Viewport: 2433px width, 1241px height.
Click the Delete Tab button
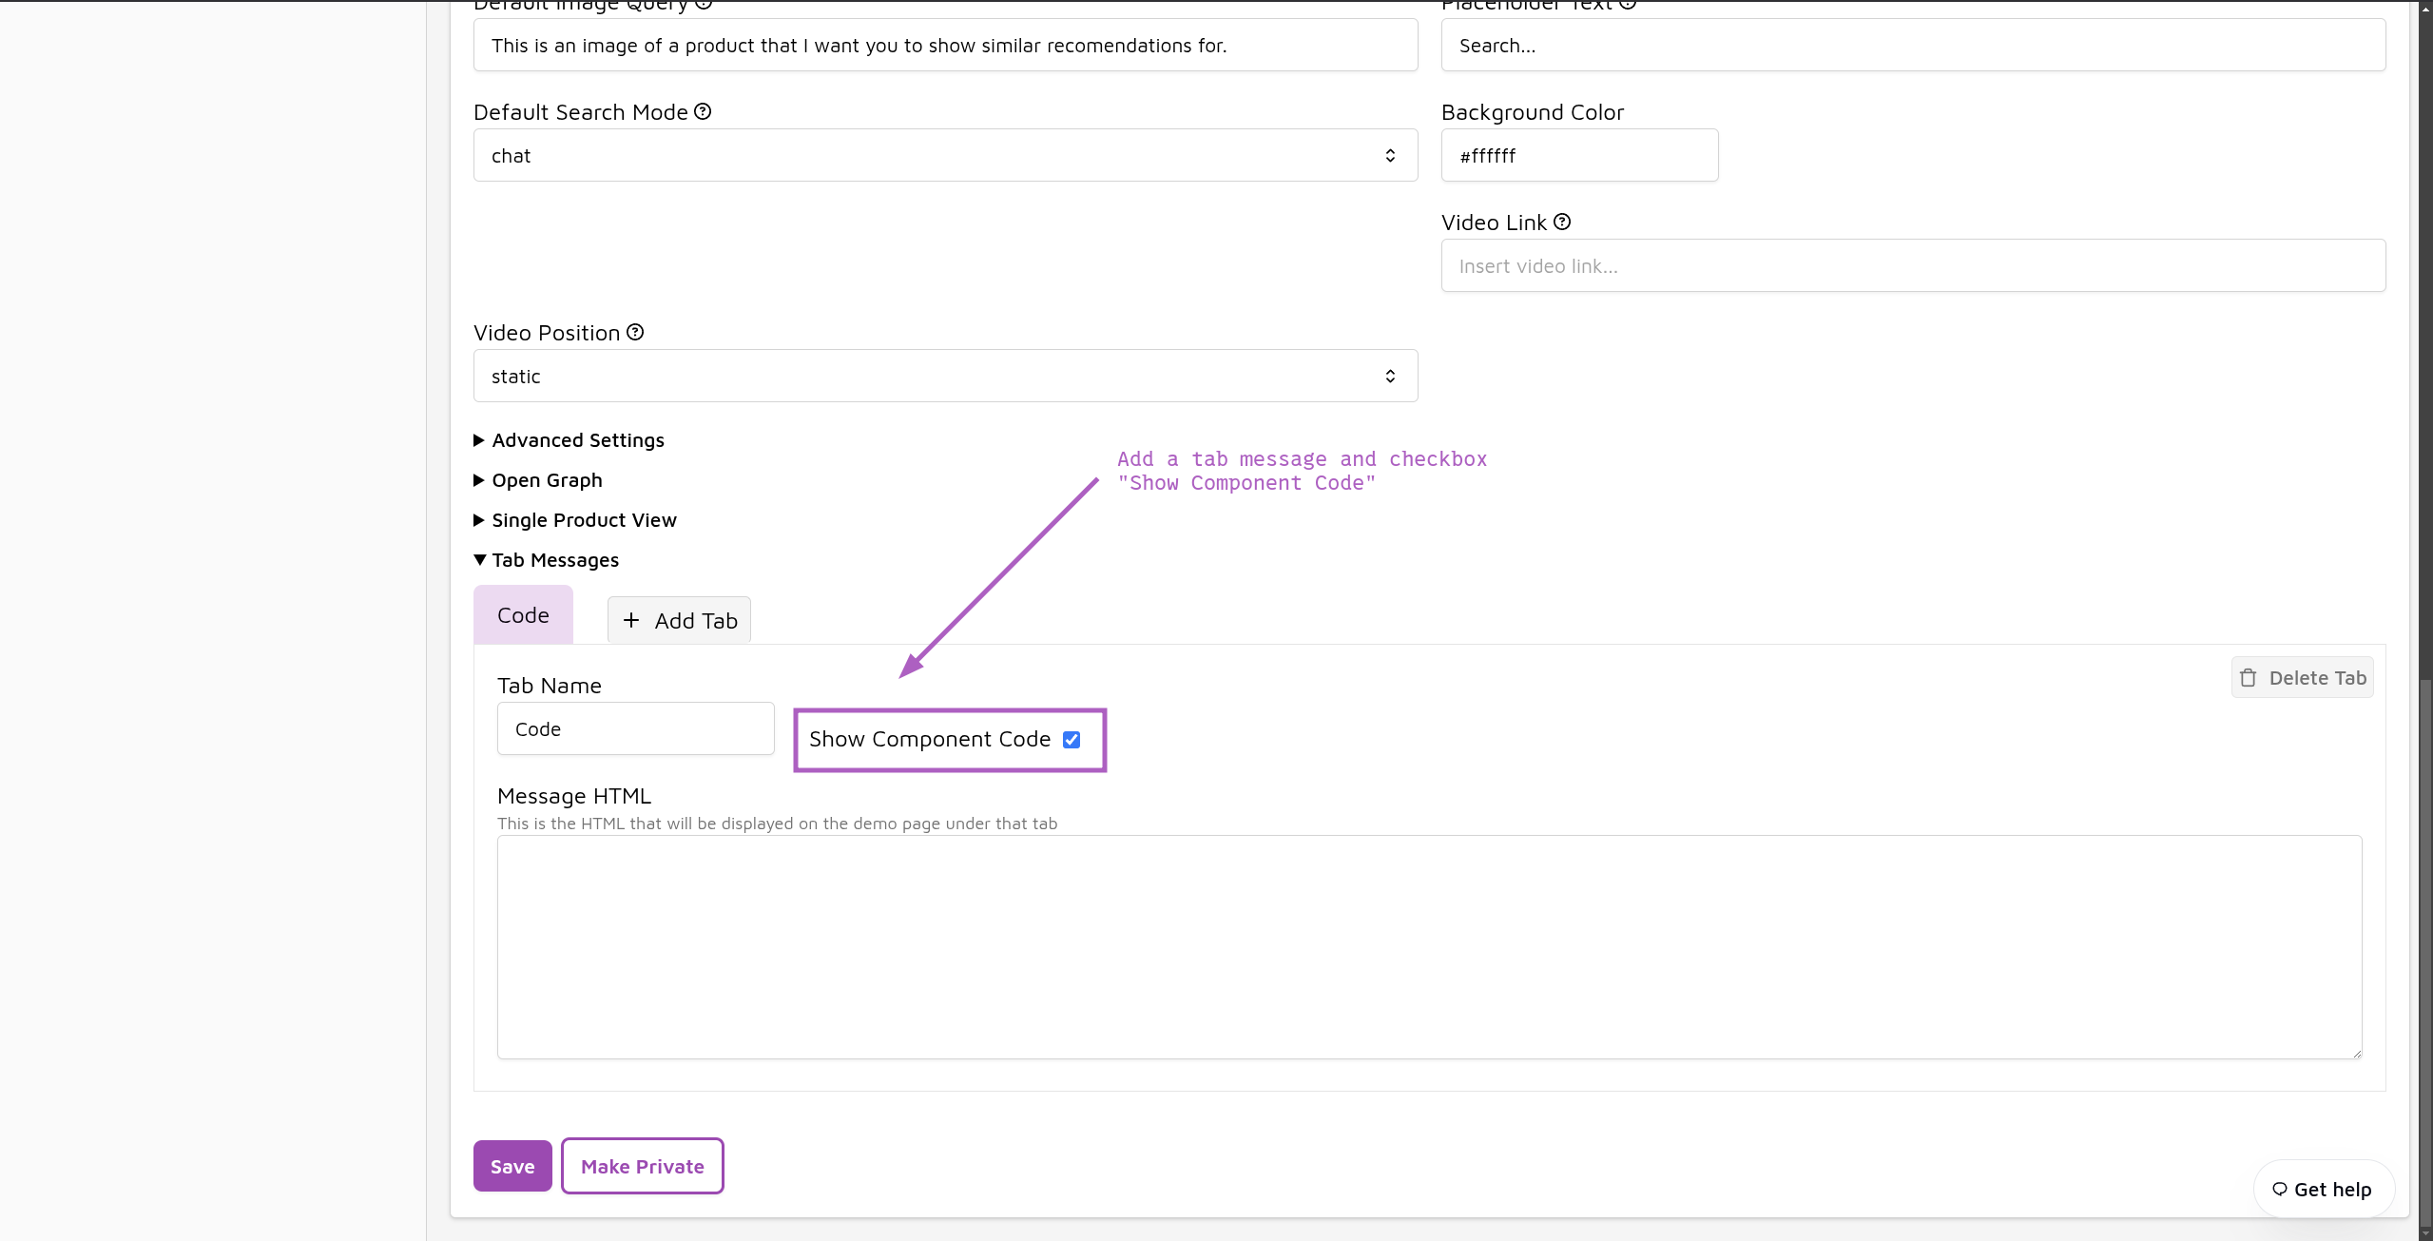pos(2302,678)
